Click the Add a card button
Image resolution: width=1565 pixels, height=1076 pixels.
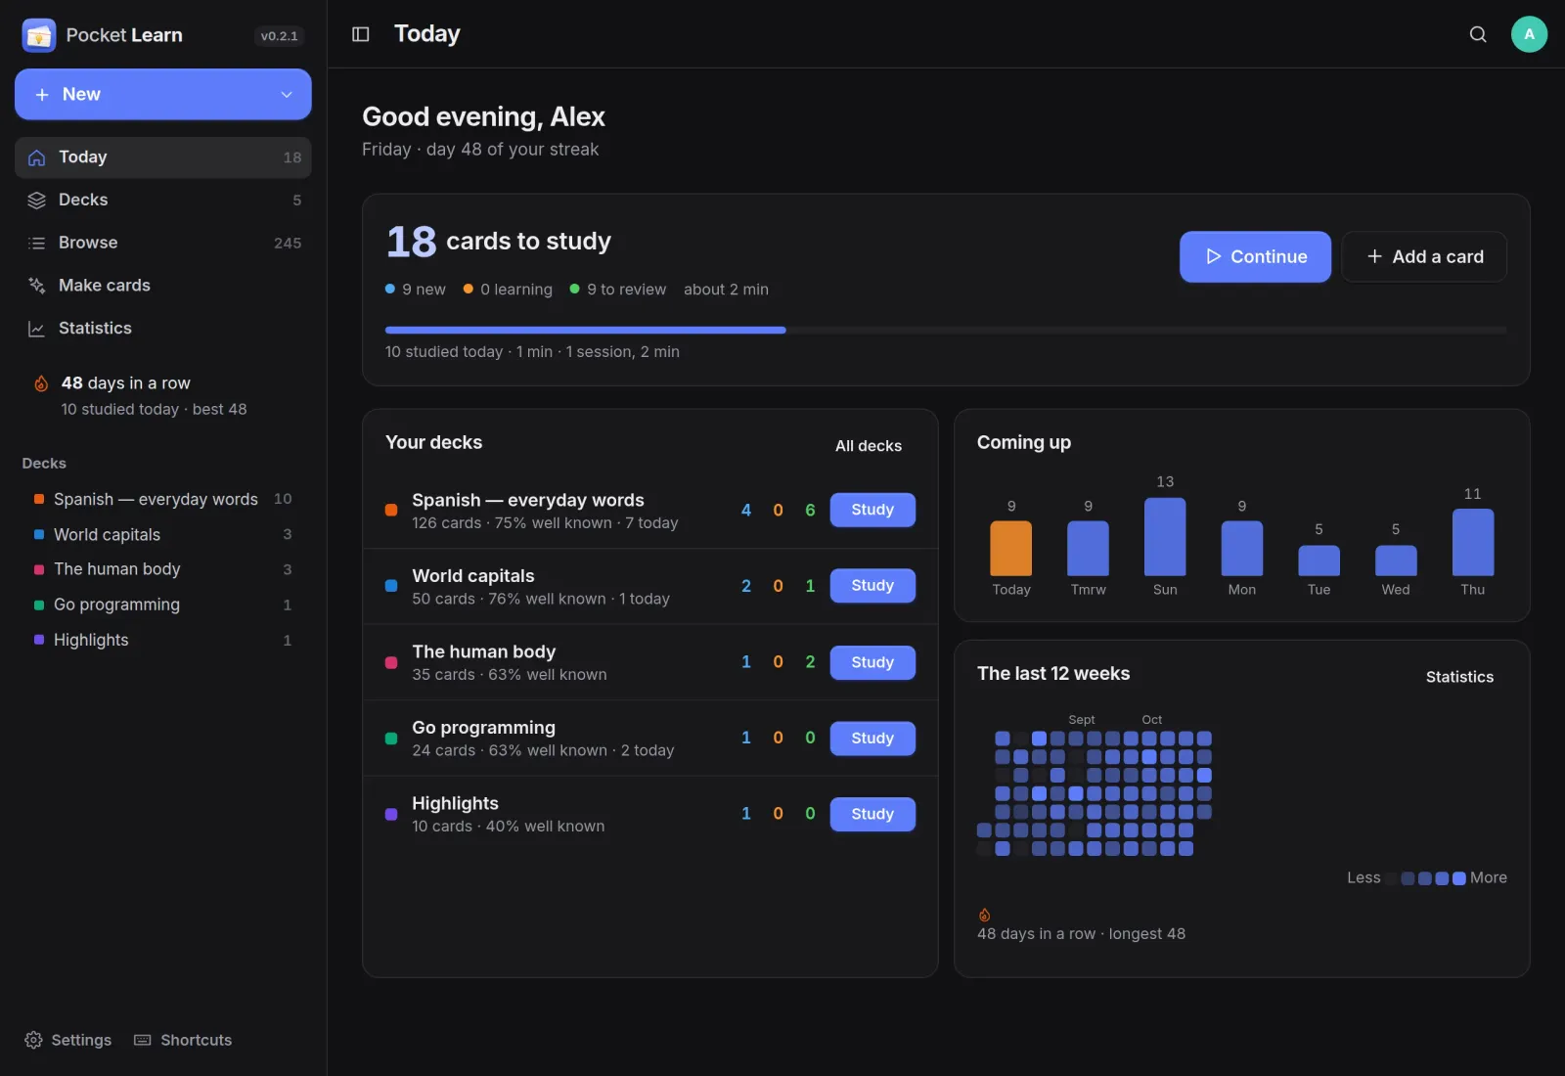point(1424,256)
